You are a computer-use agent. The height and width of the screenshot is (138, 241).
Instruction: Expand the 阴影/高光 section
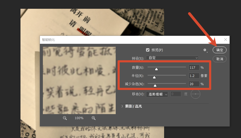(122, 106)
